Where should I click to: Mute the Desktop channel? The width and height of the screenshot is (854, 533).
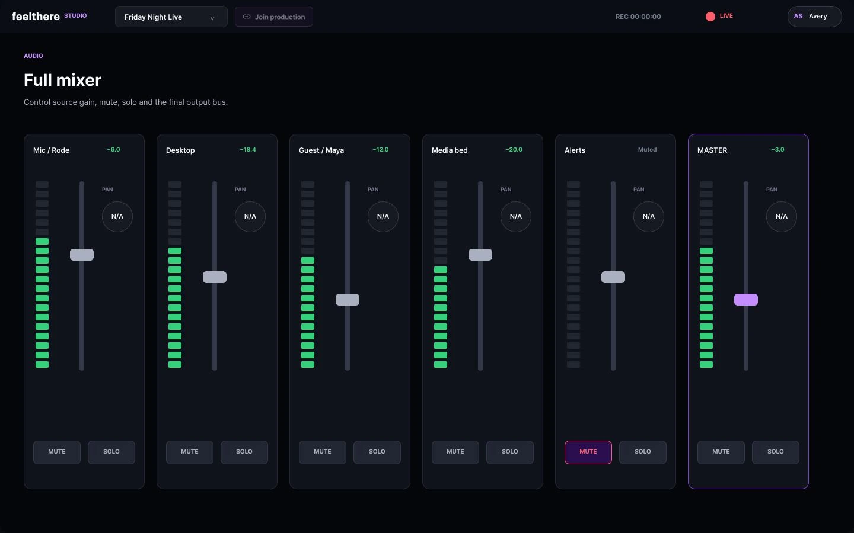point(190,452)
